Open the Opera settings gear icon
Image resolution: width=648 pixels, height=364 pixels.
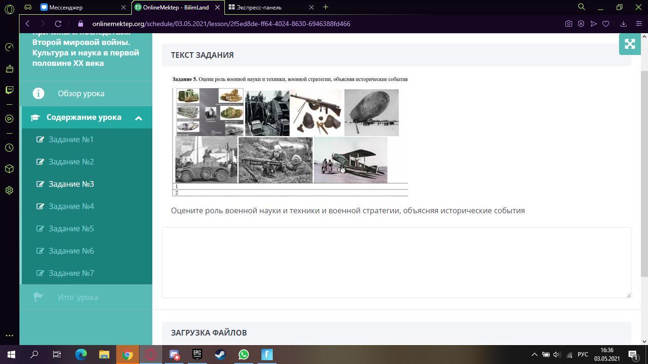[9, 191]
